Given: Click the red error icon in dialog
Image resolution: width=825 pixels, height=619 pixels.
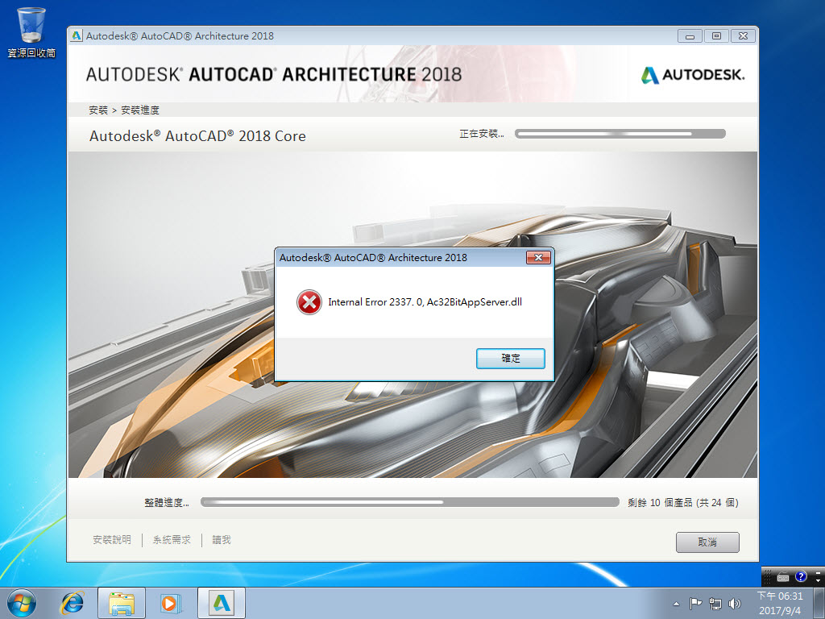Looking at the screenshot, I should point(309,302).
